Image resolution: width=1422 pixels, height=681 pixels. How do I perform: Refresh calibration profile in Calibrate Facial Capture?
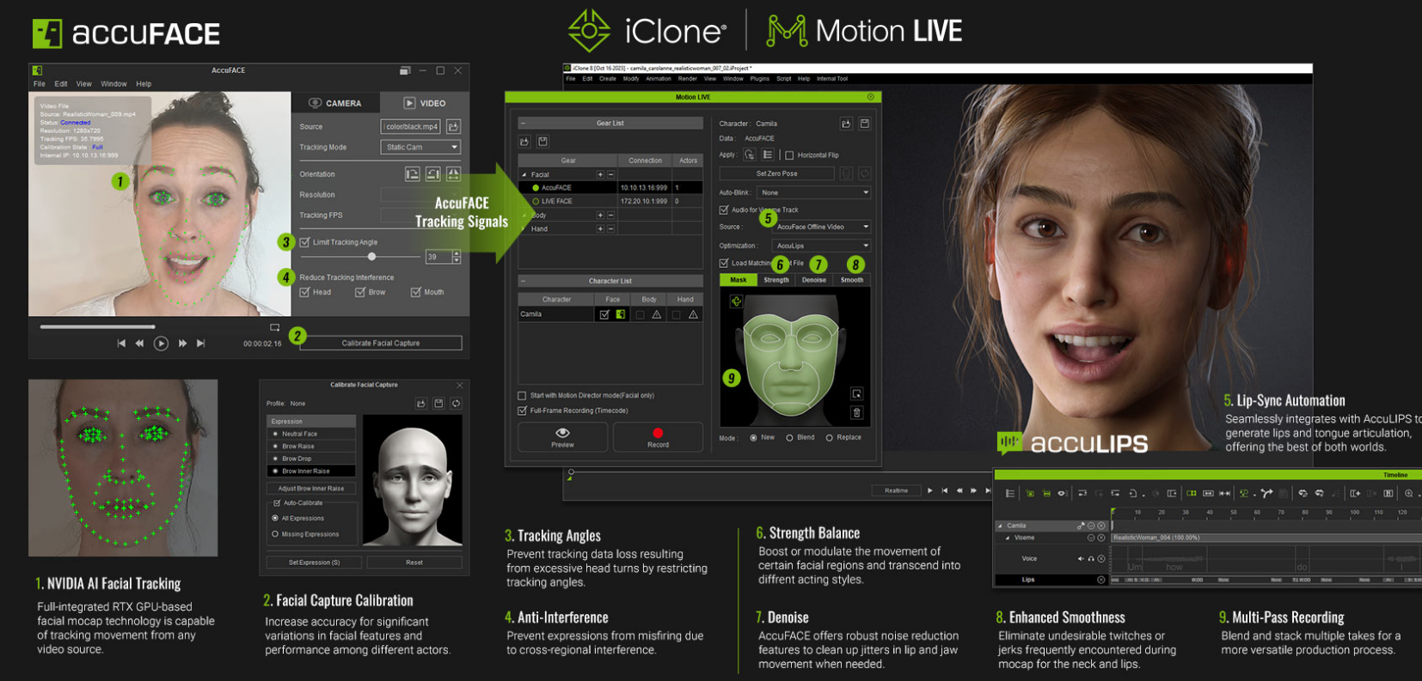click(457, 403)
